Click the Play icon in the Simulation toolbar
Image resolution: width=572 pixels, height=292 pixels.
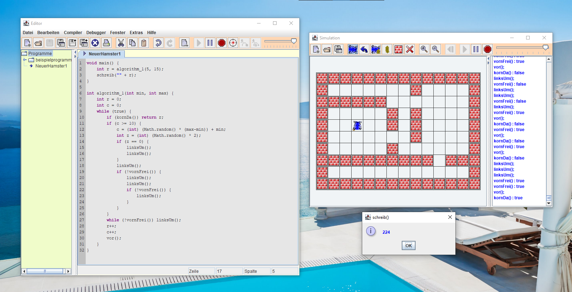tap(465, 49)
